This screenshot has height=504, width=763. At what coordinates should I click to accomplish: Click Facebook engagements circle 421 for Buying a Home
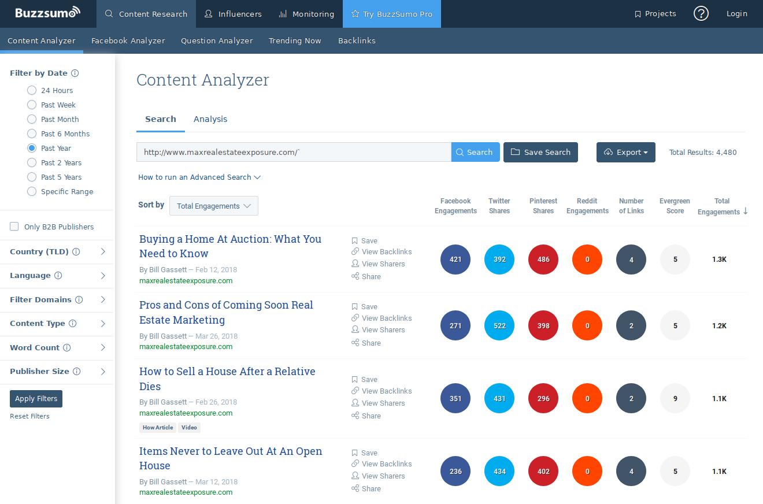455,260
